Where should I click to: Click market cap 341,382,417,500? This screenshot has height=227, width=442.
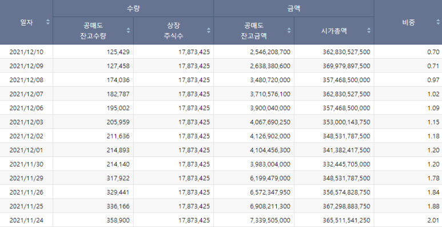click(x=347, y=150)
